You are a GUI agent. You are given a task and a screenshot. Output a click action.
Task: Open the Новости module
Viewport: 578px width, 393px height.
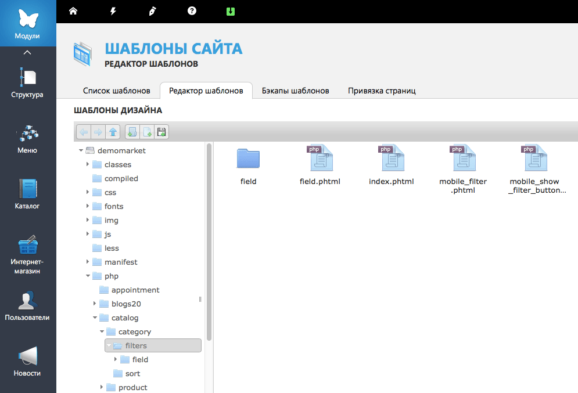click(x=27, y=361)
